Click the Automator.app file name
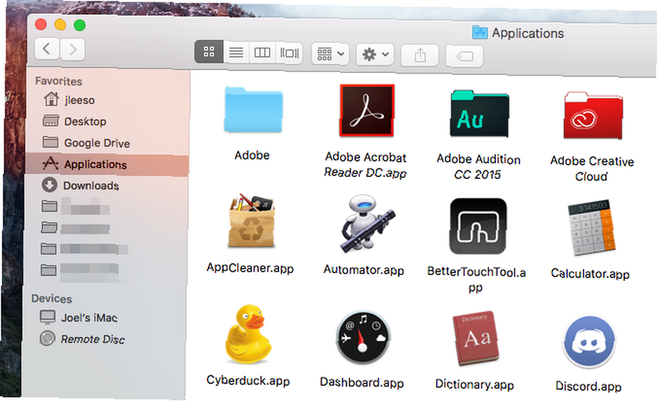Screen dimensions: 658x410 (363, 269)
